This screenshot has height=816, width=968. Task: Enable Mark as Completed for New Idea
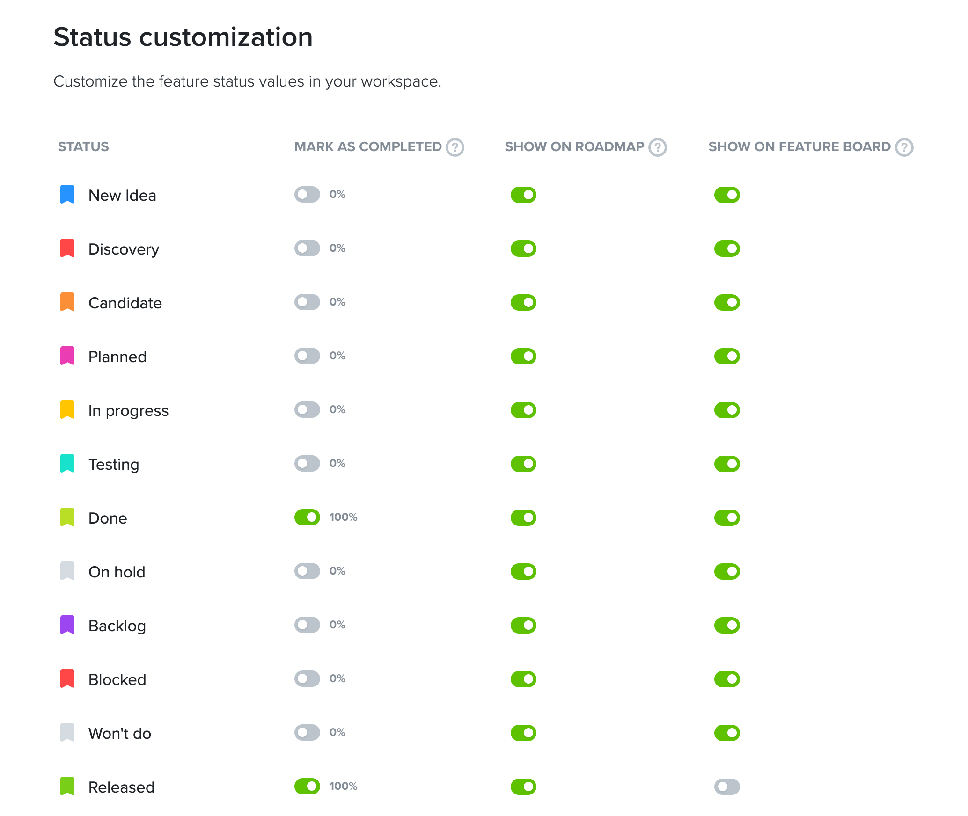point(307,195)
